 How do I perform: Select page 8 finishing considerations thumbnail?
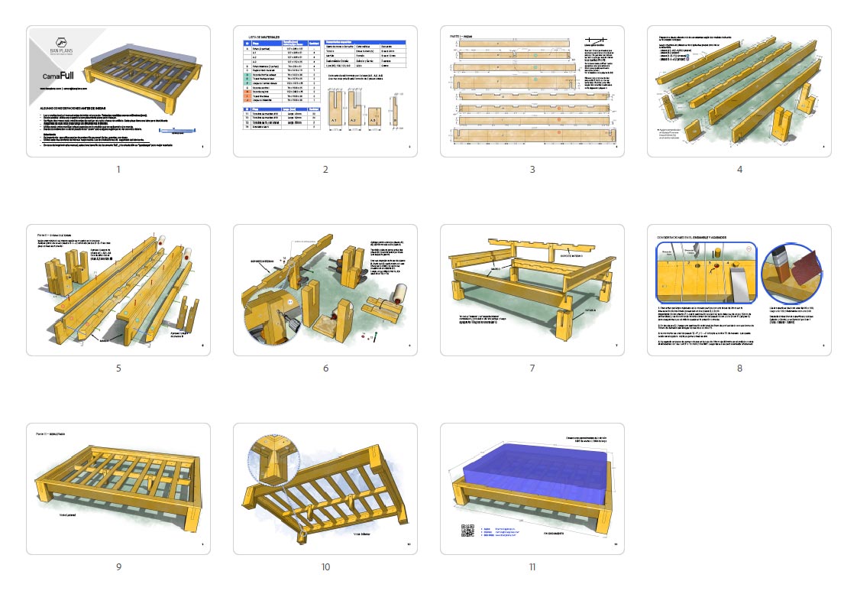pyautogui.click(x=739, y=290)
